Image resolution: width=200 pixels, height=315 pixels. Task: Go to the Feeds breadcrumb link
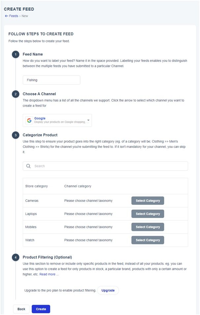14,16
